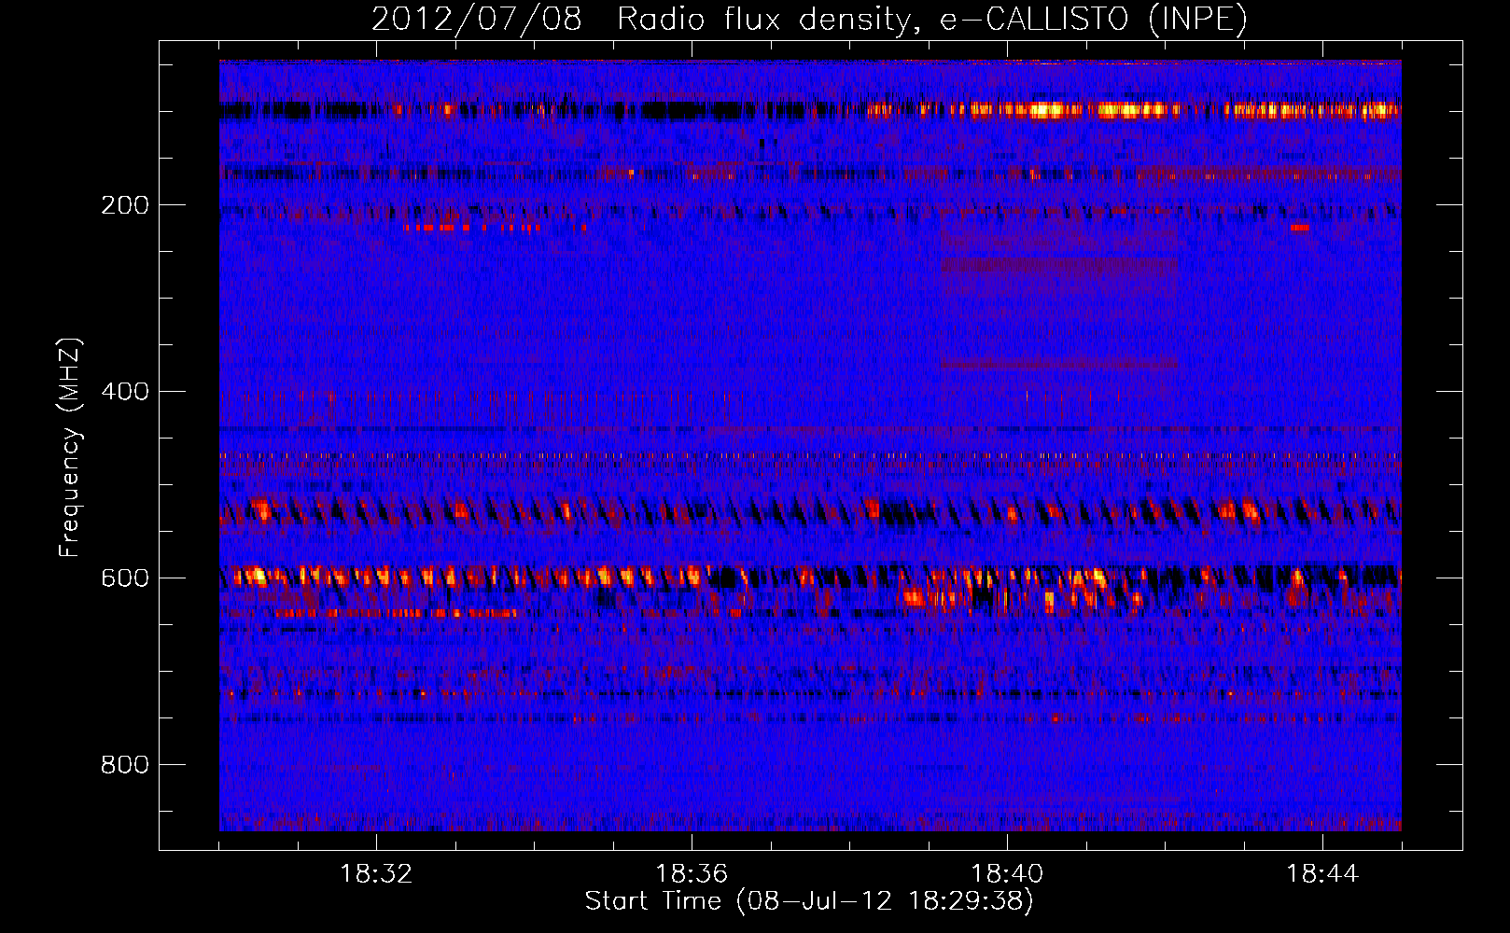Click the 18:32 time tick label

tap(376, 873)
